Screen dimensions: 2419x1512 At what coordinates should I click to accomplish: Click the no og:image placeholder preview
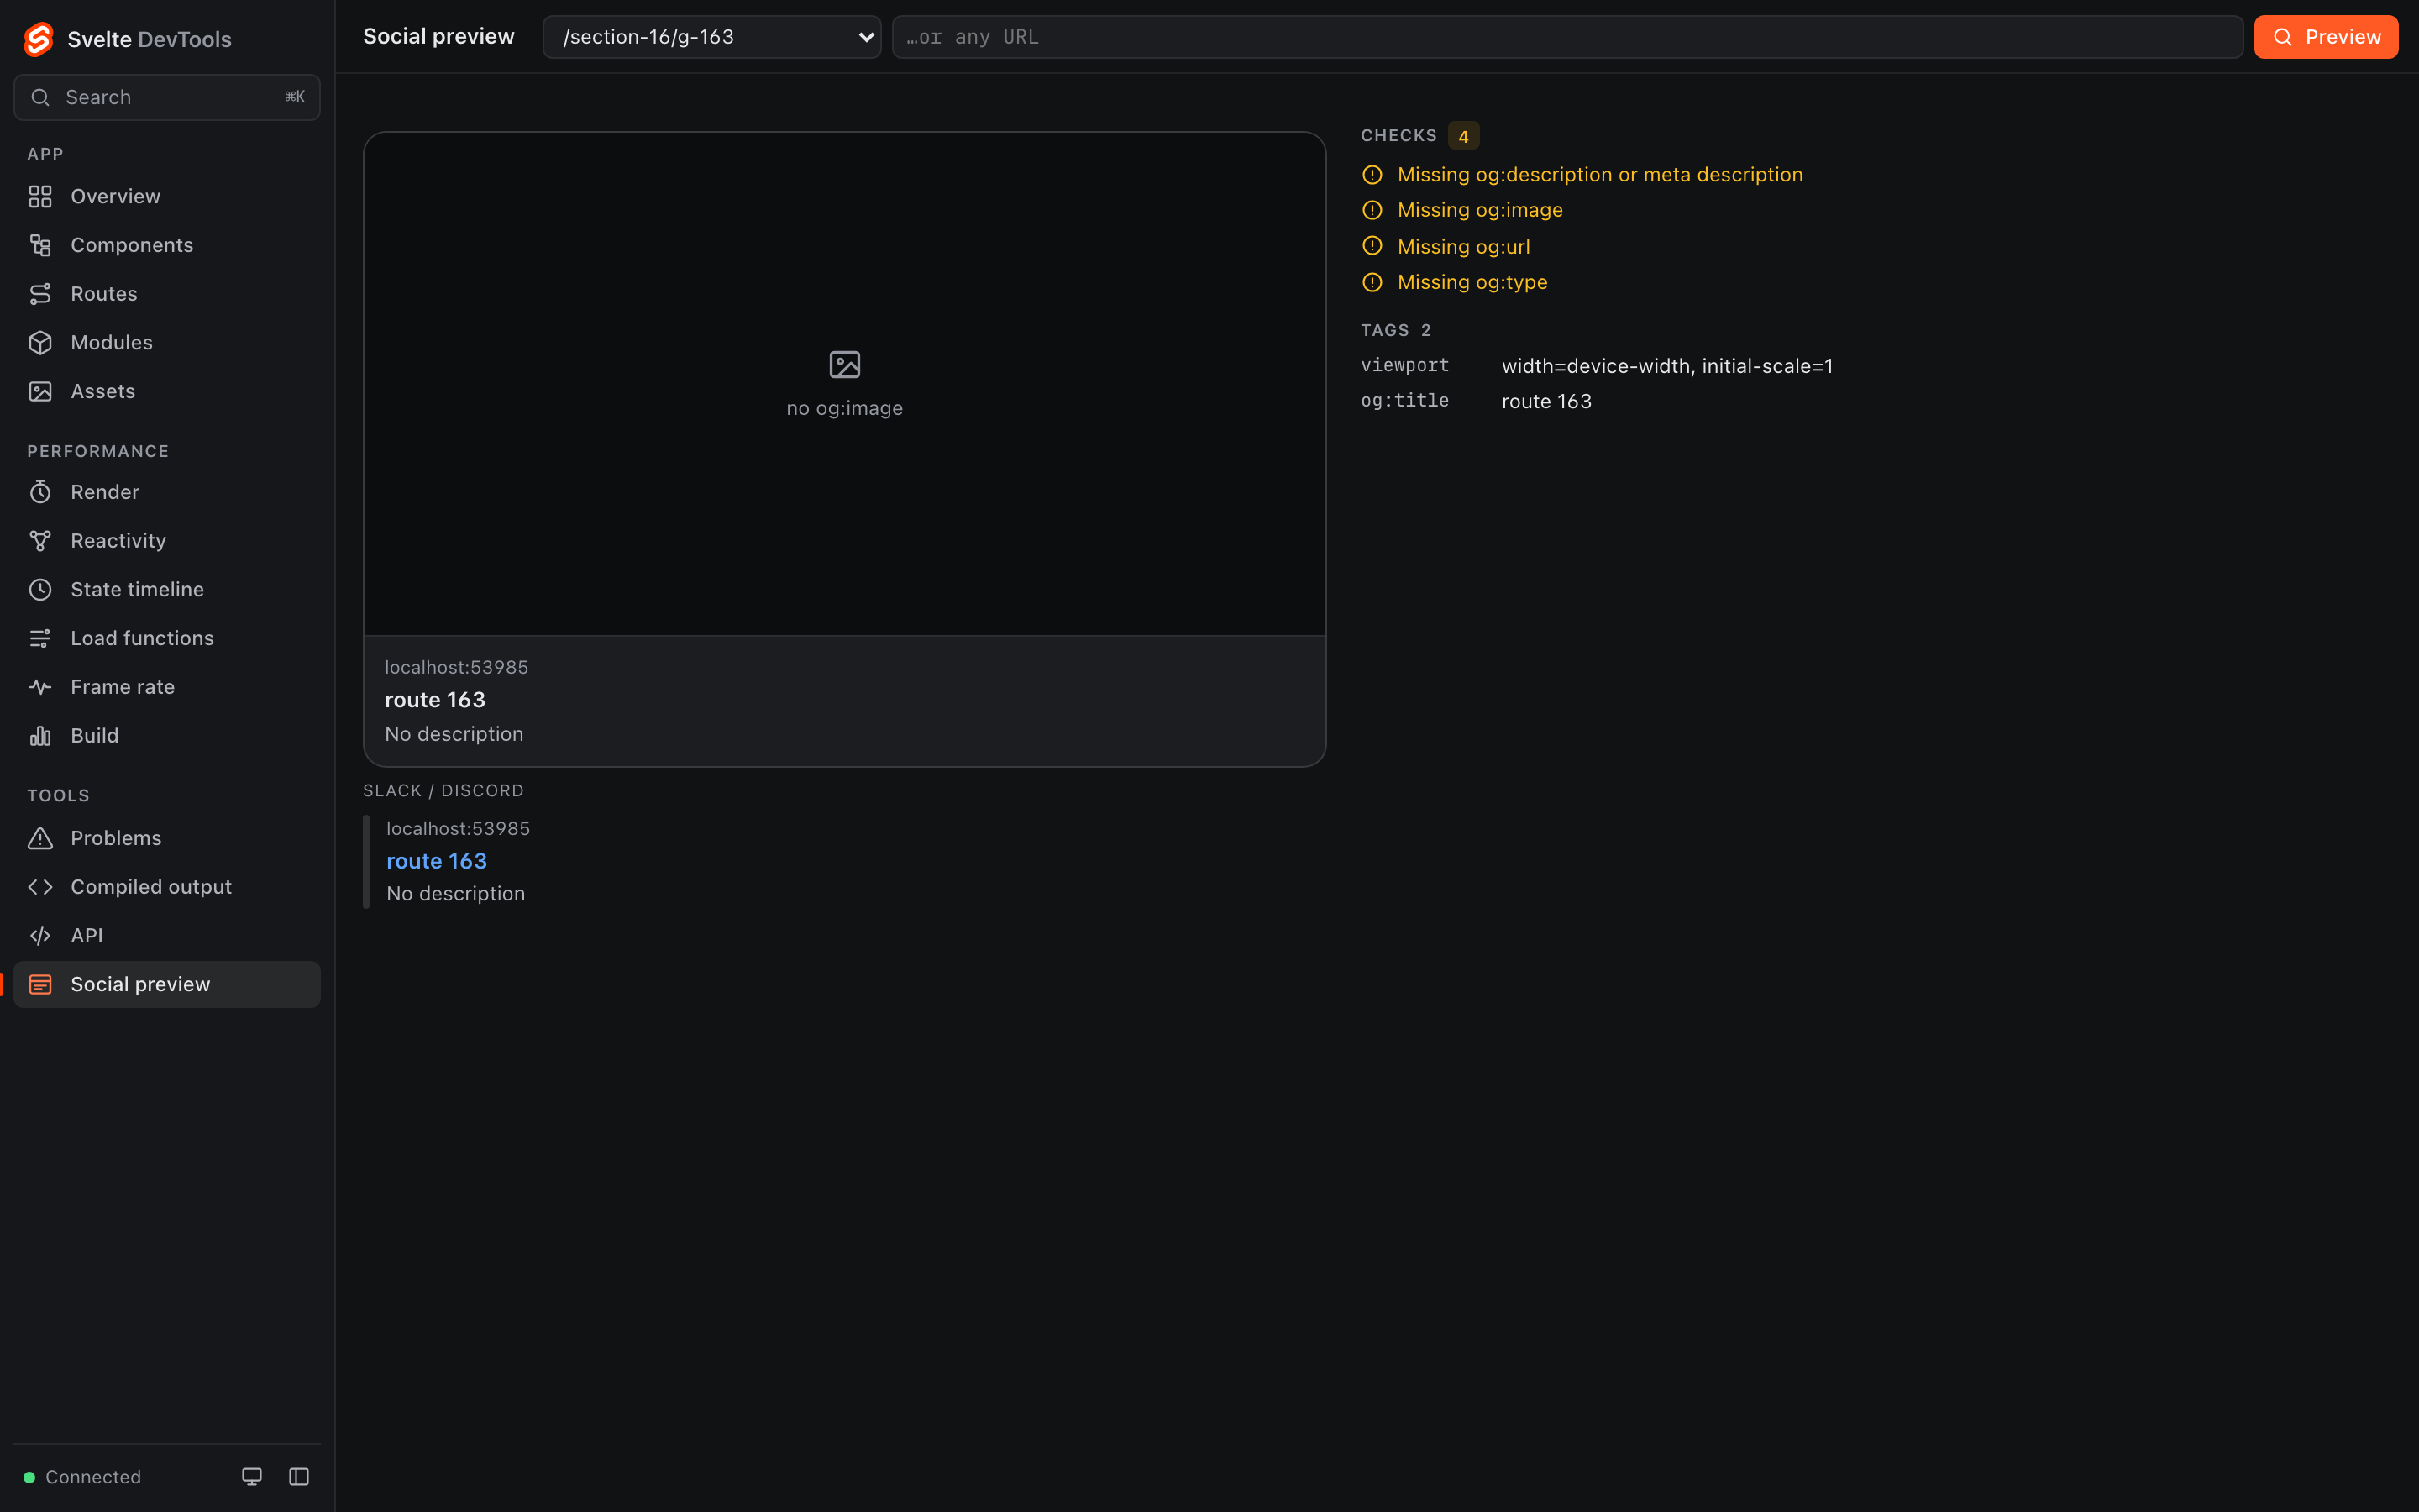pyautogui.click(x=845, y=384)
